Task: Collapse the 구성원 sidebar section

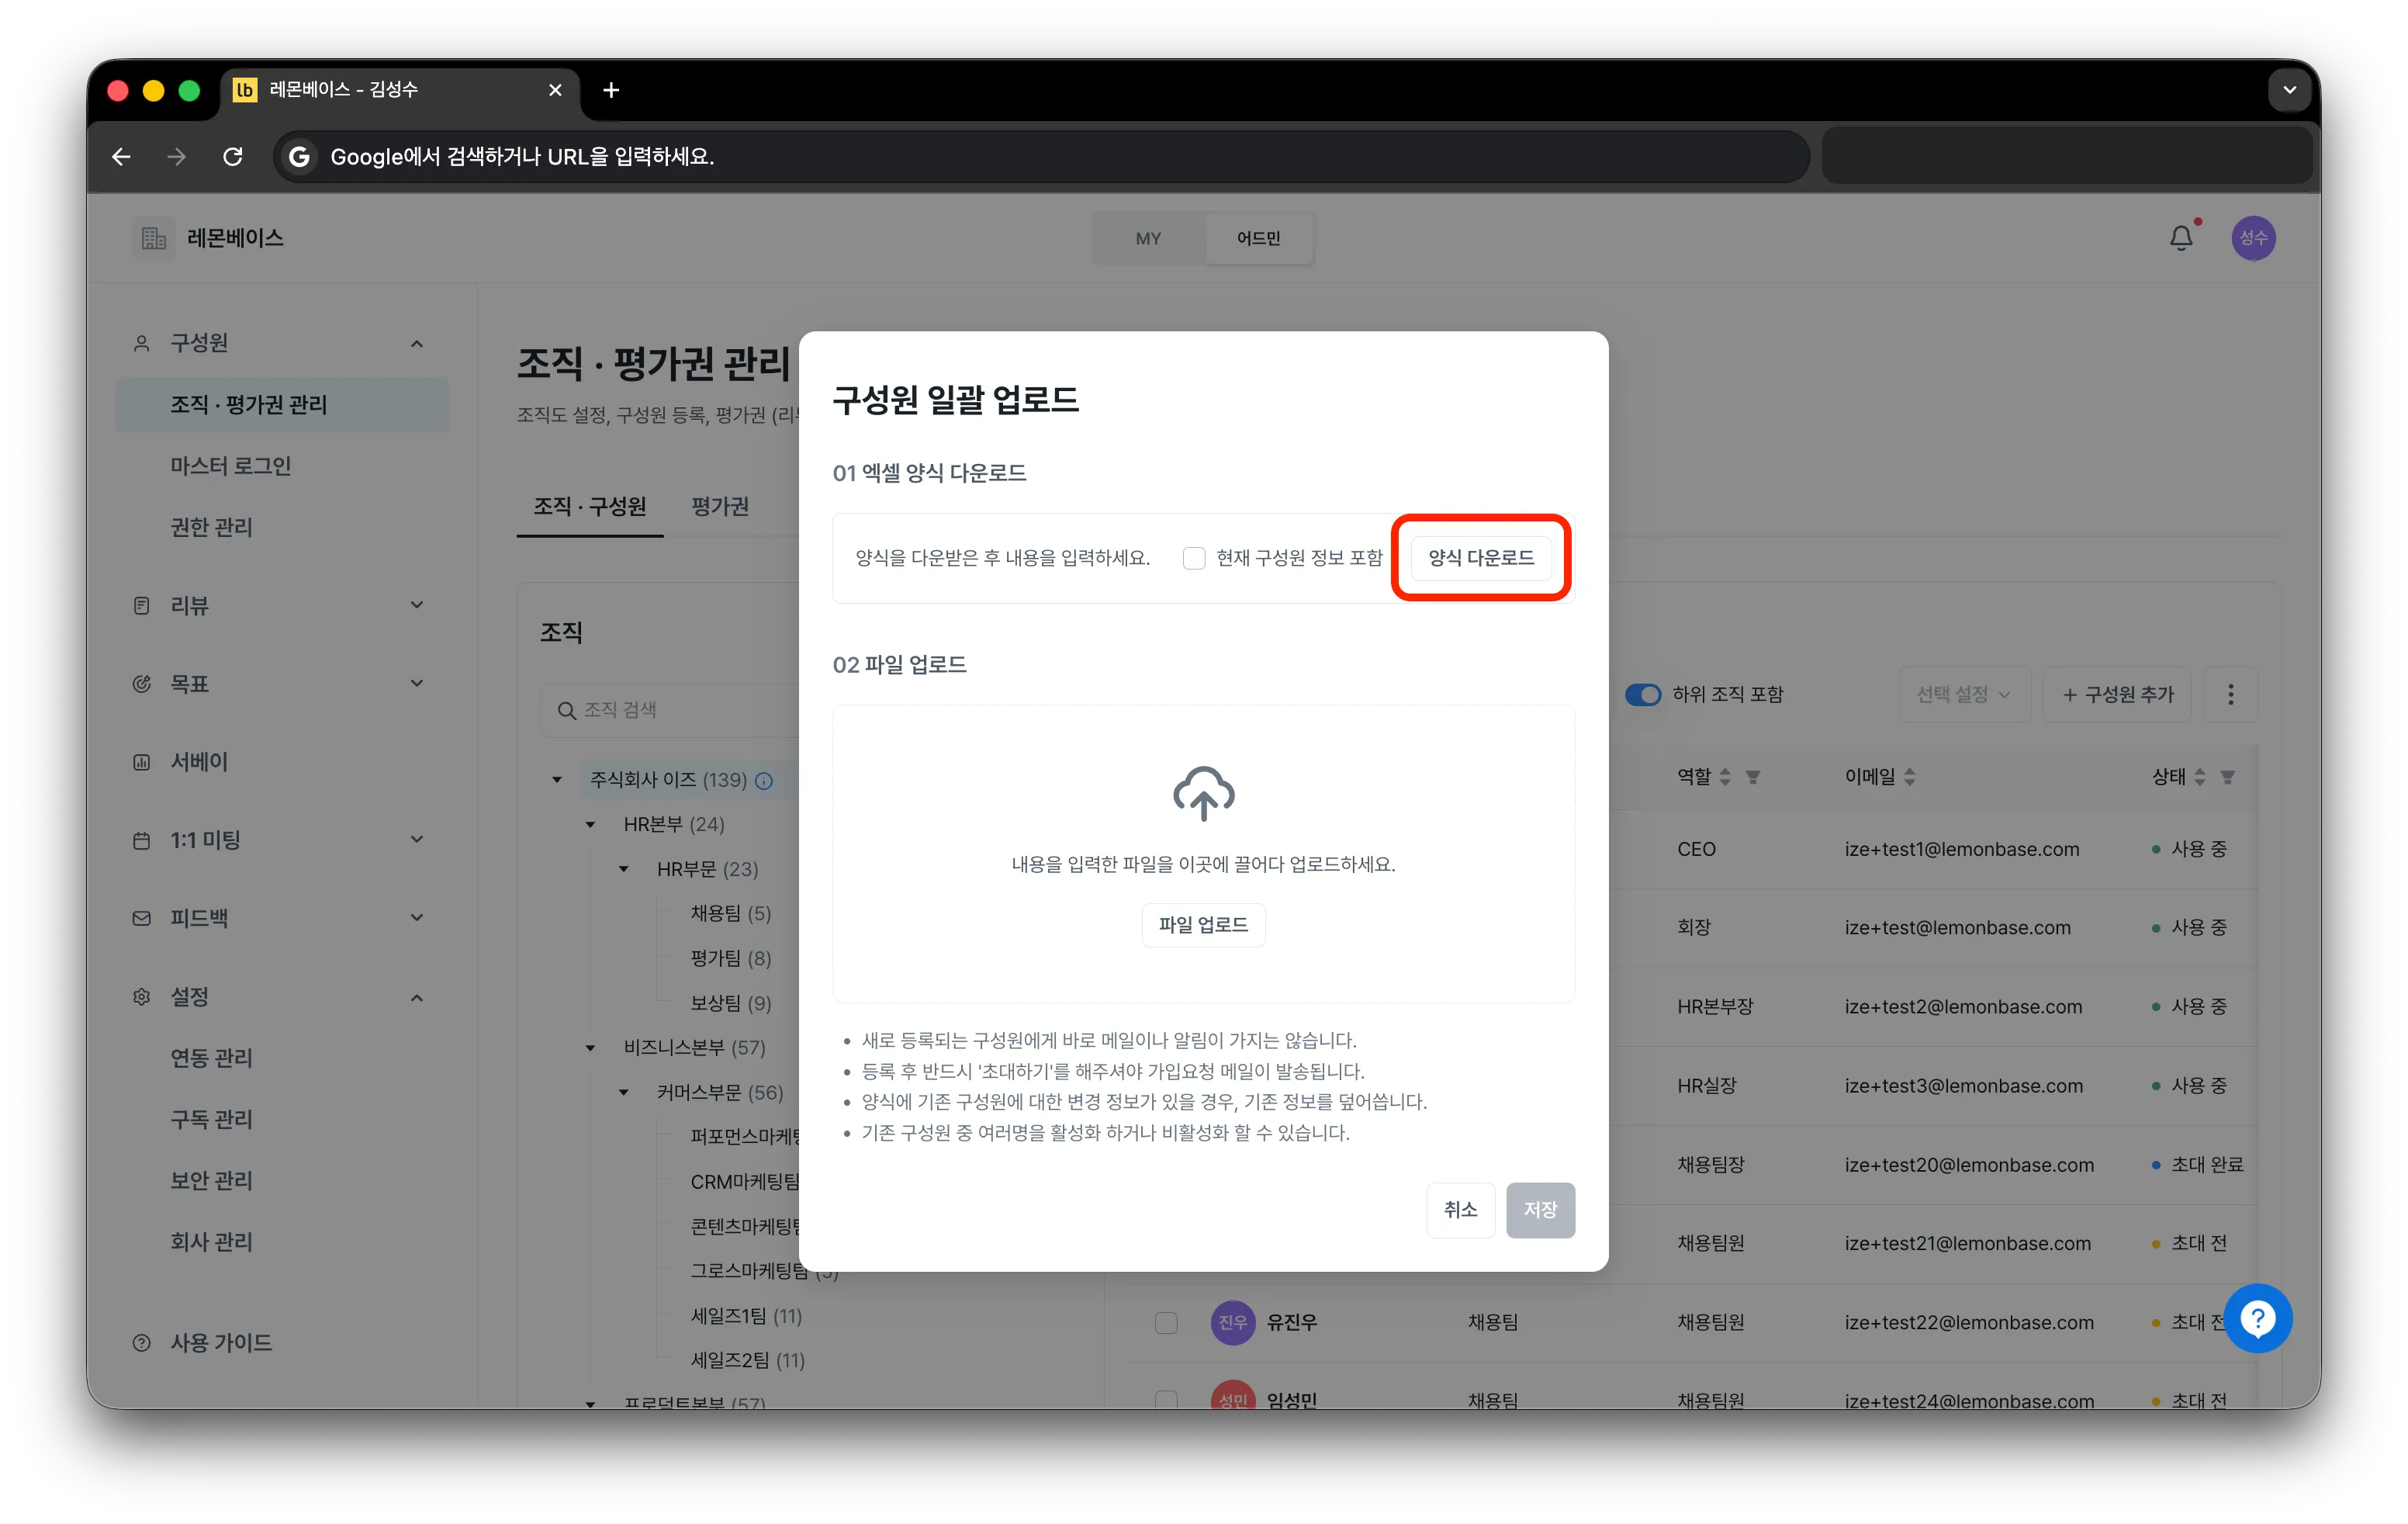Action: (x=417, y=343)
